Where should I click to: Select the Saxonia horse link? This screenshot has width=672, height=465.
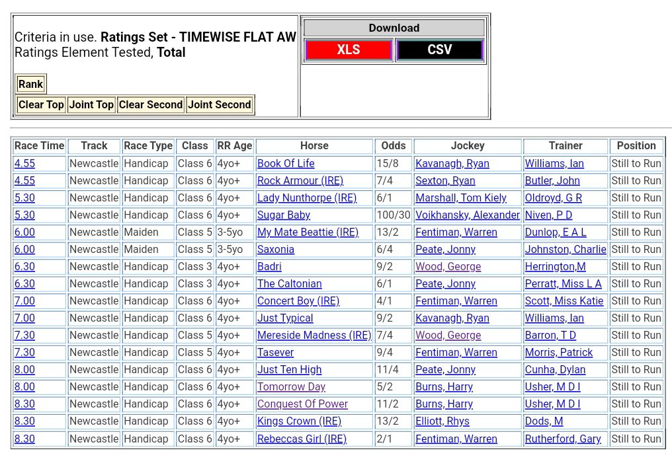click(275, 250)
